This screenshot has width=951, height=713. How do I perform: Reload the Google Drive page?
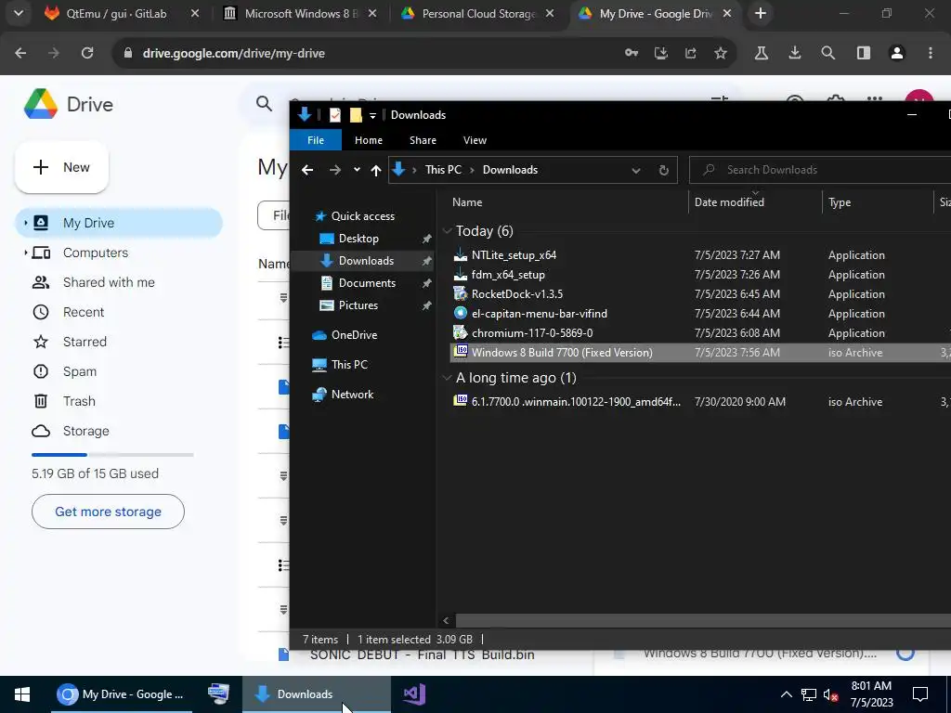click(87, 53)
